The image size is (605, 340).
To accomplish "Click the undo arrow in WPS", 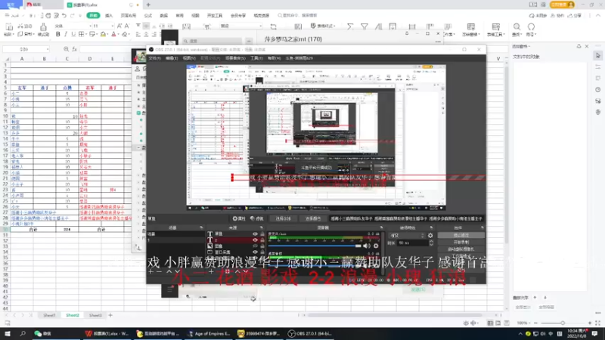I will click(x=64, y=15).
